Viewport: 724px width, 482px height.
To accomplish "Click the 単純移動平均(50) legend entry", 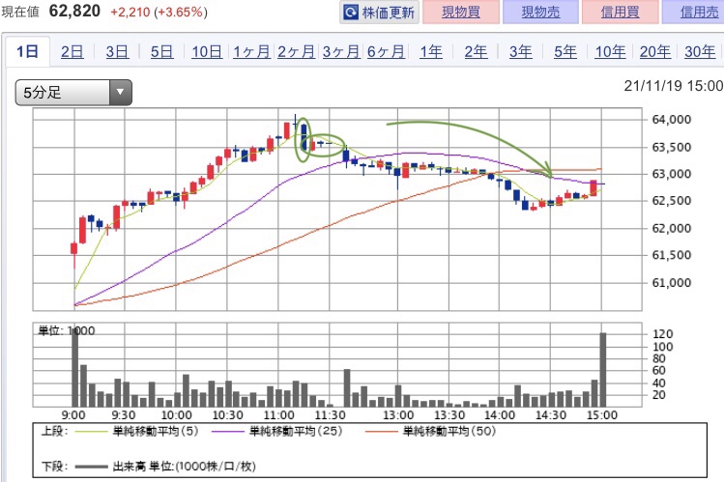I will click(449, 431).
